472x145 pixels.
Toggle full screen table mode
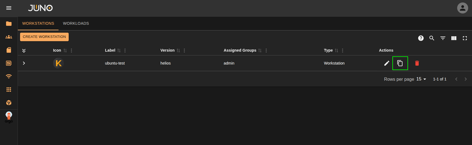(x=465, y=38)
